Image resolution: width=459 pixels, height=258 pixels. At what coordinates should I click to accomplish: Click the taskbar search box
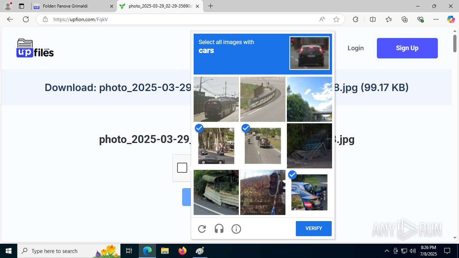pos(69,251)
